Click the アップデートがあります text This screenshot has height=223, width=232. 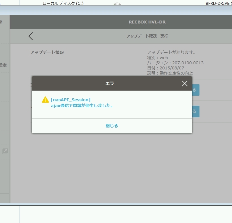171,52
